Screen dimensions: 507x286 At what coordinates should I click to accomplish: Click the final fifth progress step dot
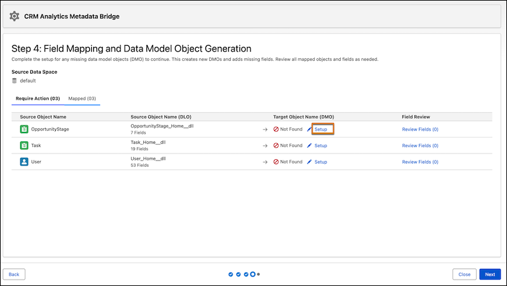(259, 275)
